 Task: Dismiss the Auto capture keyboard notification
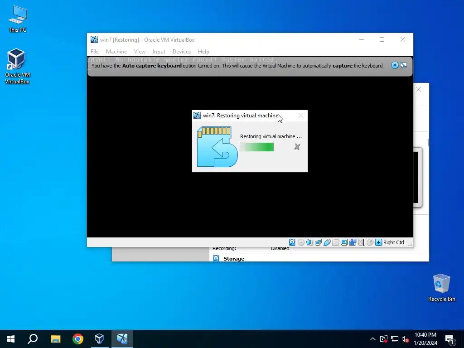[395, 65]
